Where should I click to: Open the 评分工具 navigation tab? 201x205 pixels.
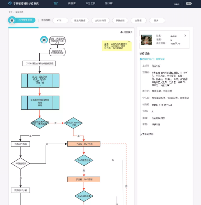pyautogui.click(x=90, y=3)
